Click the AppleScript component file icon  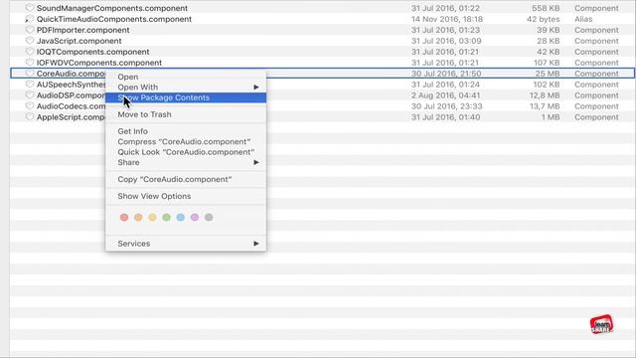(29, 117)
